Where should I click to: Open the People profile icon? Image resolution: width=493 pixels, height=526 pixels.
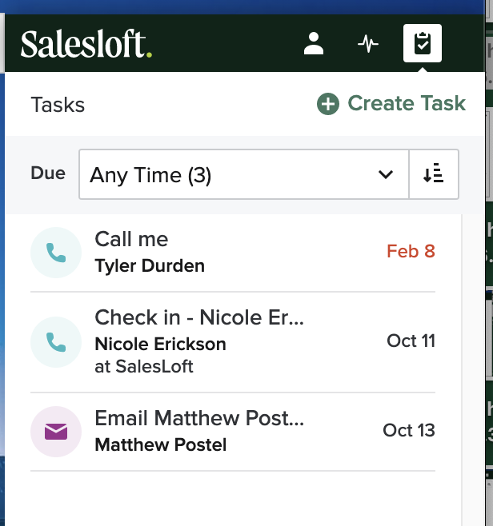tap(314, 44)
